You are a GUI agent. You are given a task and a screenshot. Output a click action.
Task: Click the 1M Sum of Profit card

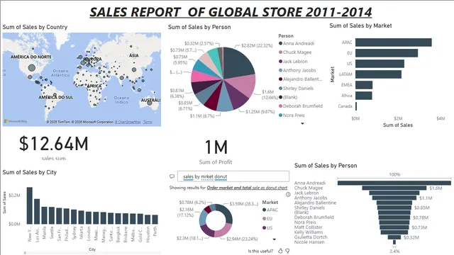tap(216, 152)
